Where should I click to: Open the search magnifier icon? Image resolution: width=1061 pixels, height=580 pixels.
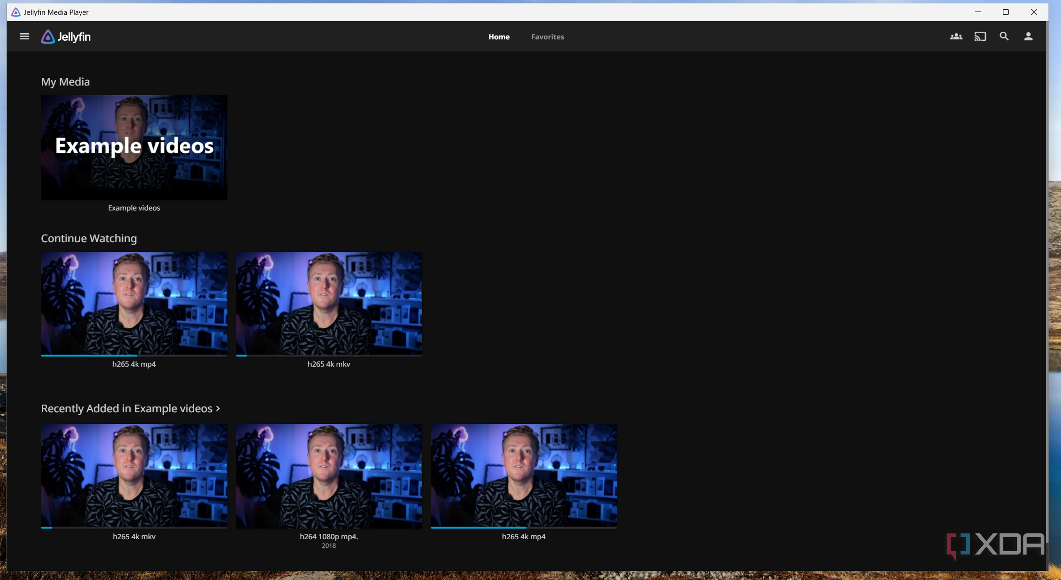pyautogui.click(x=1004, y=37)
